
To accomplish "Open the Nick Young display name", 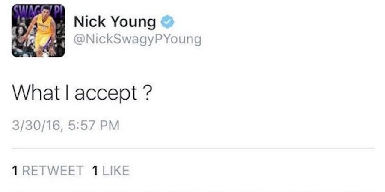I will pyautogui.click(x=115, y=22).
